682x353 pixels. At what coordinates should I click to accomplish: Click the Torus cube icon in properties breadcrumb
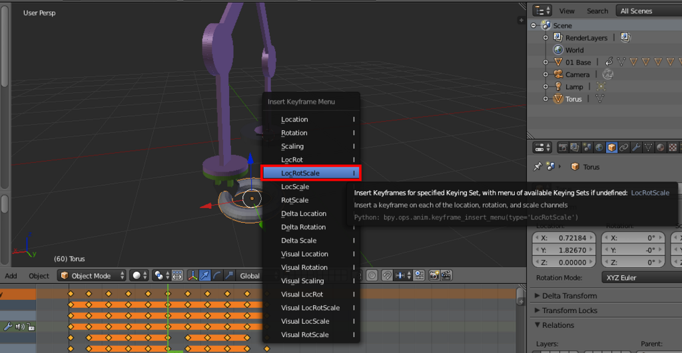[575, 167]
